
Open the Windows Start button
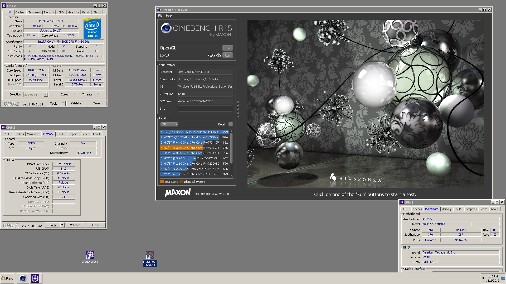point(7,278)
